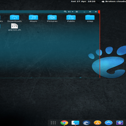Image resolution: width=126 pixels, height=126 pixels.
Task: Click the 'pia-nm.sh' file name
Action: [14, 30]
